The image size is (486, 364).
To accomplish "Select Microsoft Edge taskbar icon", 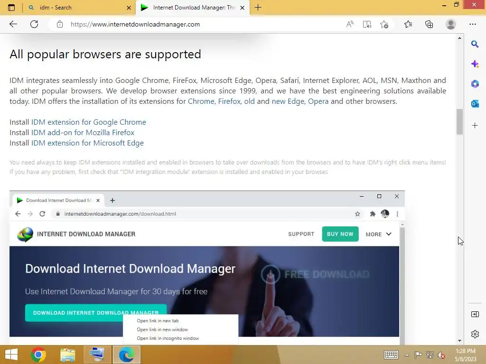I will (126, 355).
